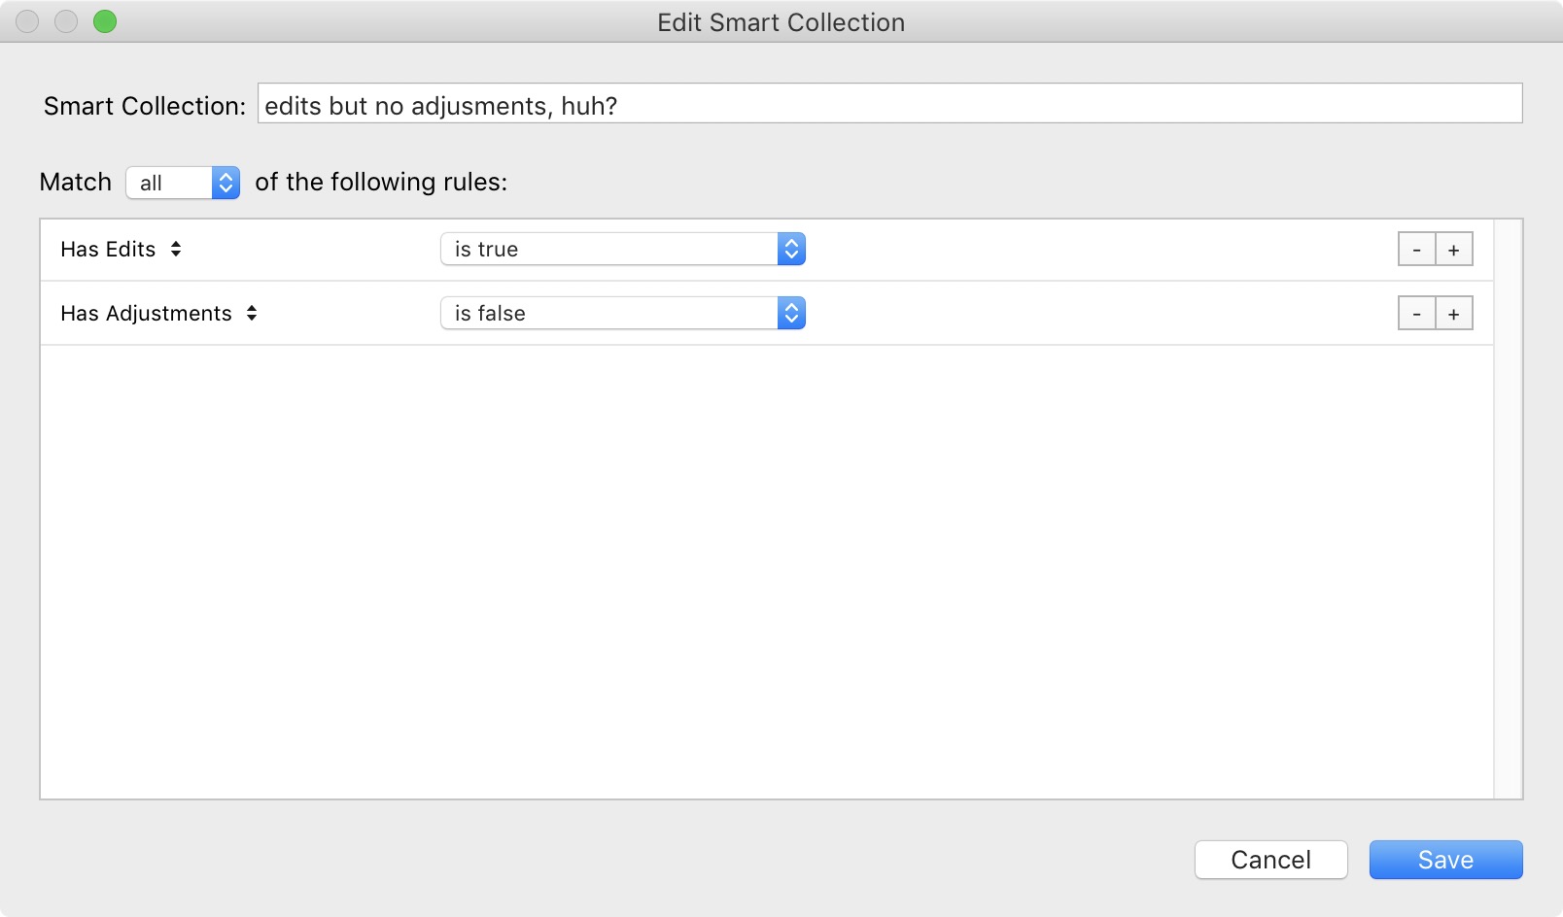Click the gray close window button
This screenshot has height=917, width=1563.
tap(27, 21)
